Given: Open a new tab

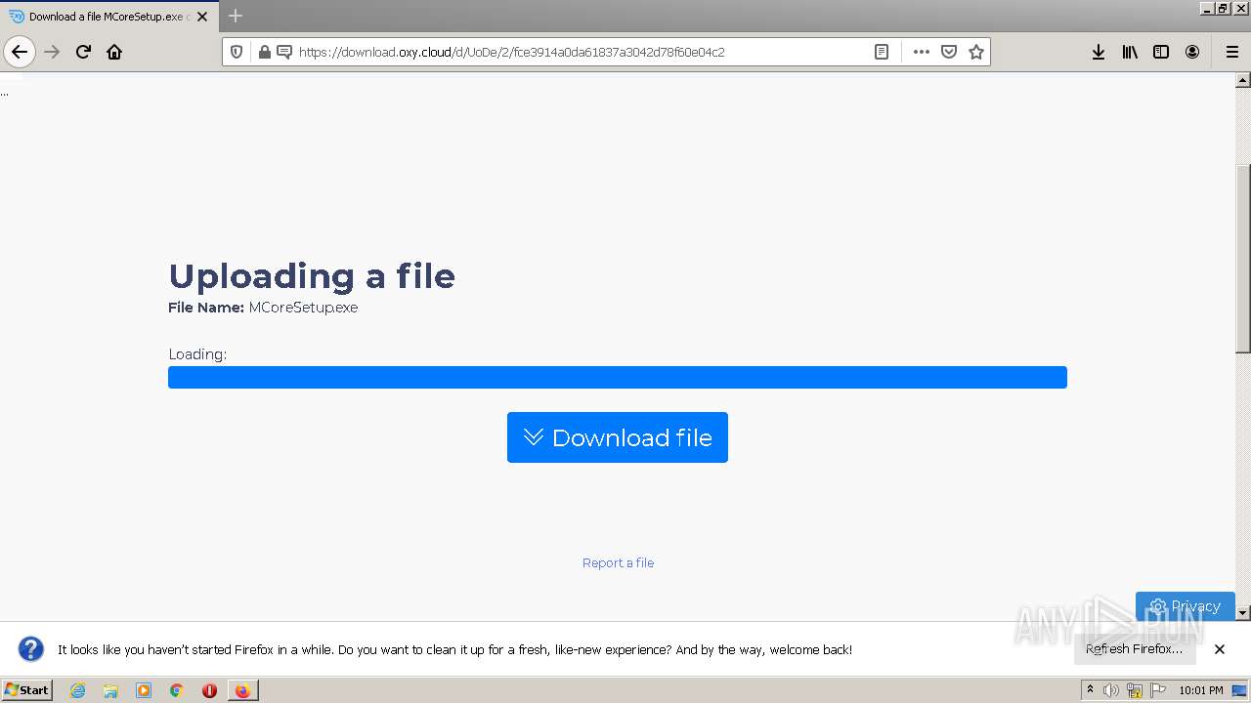Looking at the screenshot, I should 236,16.
